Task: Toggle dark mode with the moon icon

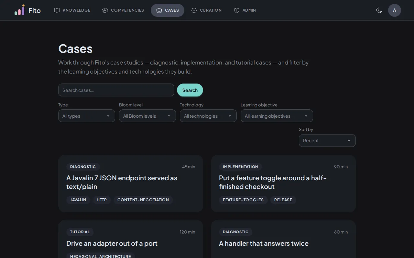Action: point(379,10)
